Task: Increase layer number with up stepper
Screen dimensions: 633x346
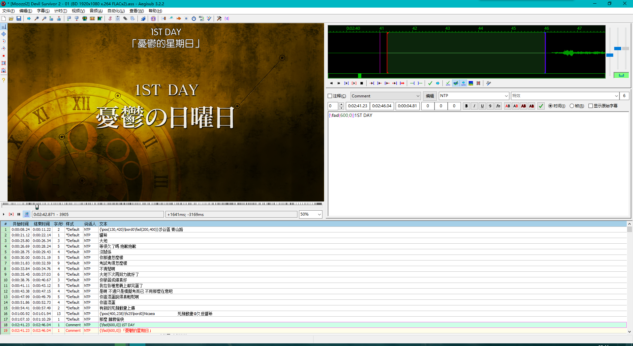Action: click(x=341, y=104)
